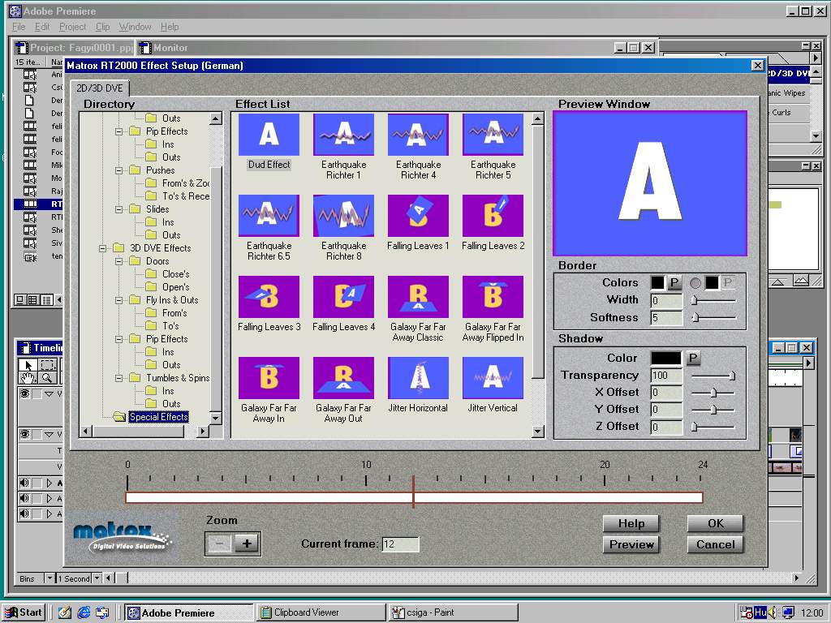Screen dimensions: 831x623
Task: Collapse the Tumbles & Spins node
Action: 119,378
